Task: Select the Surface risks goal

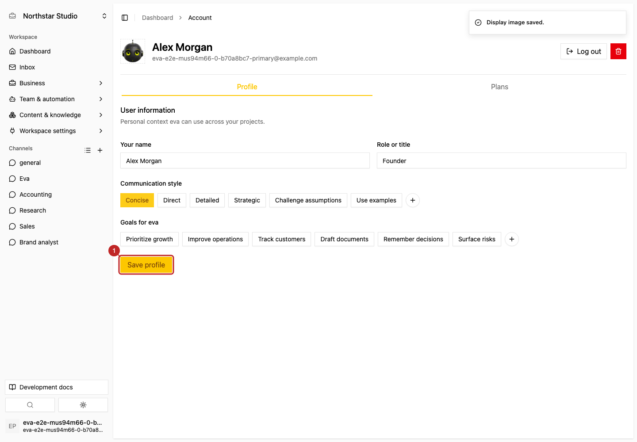Action: [x=477, y=239]
